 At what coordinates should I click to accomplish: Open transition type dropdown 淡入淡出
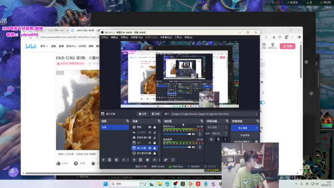[217, 127]
